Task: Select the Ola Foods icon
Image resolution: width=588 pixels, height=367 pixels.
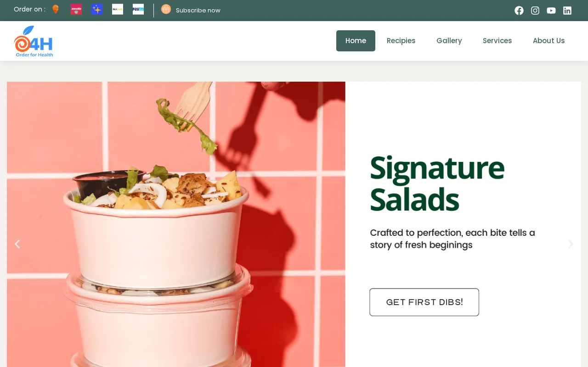Action: tap(118, 9)
